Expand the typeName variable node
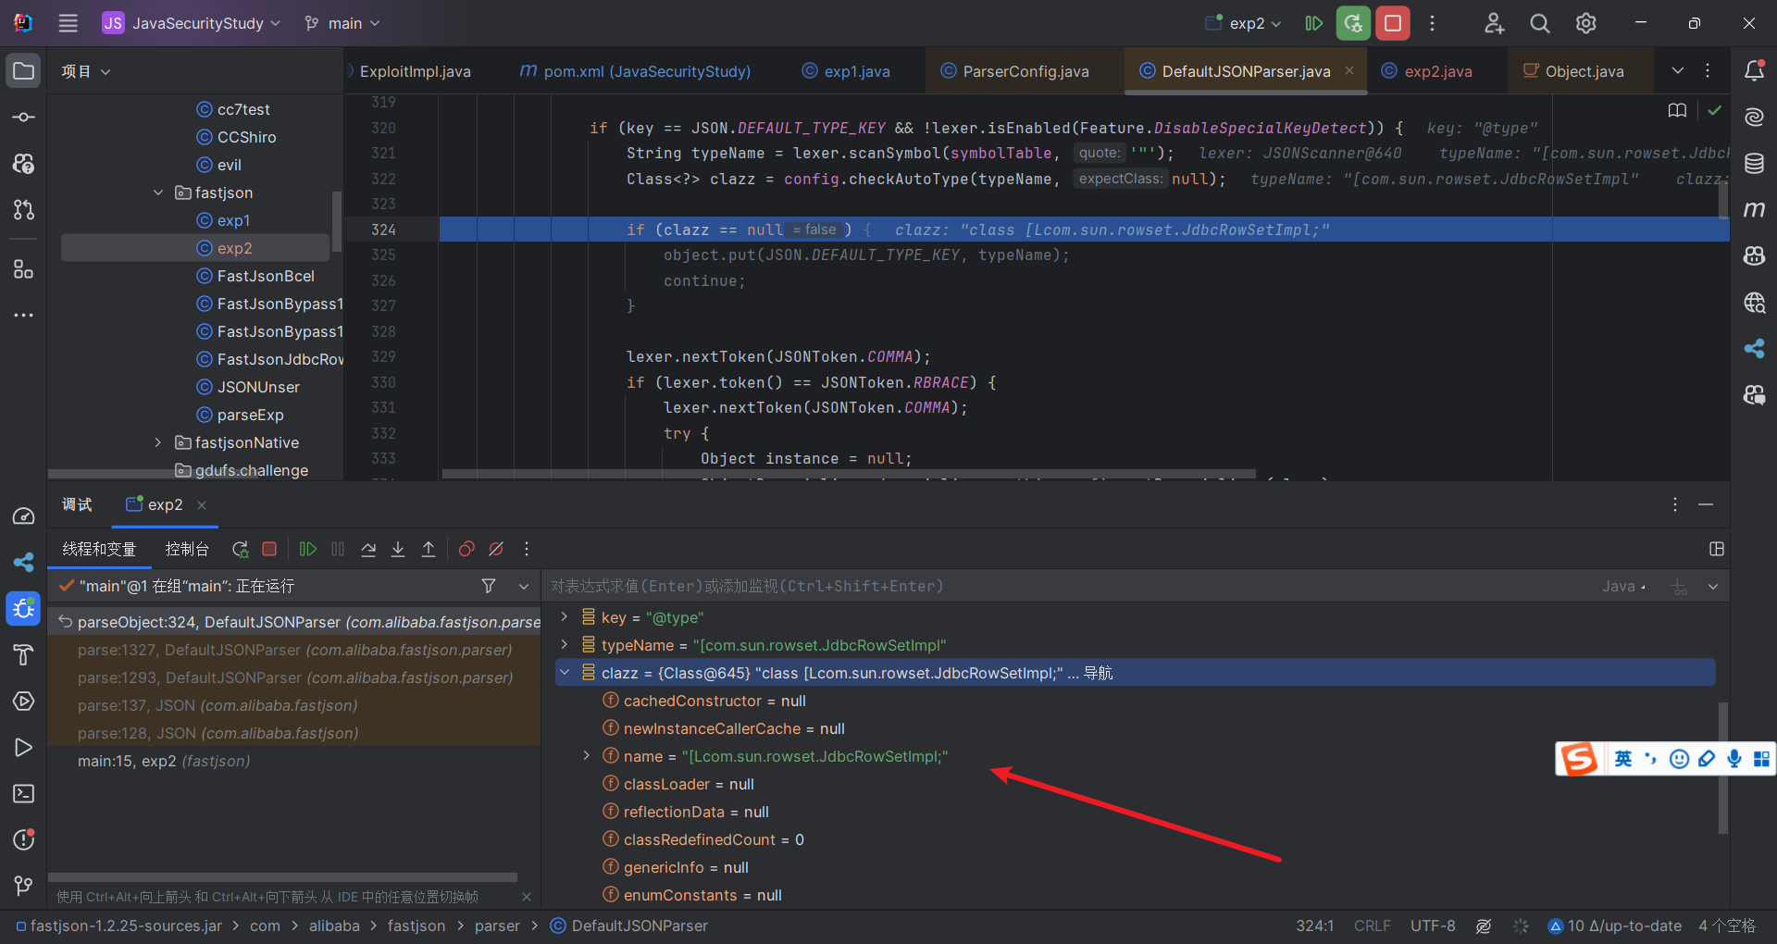The height and width of the screenshot is (944, 1777). click(565, 644)
